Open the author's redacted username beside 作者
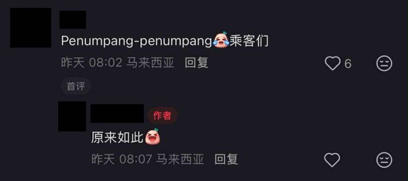Screen dimensions: 408x181 (117, 113)
